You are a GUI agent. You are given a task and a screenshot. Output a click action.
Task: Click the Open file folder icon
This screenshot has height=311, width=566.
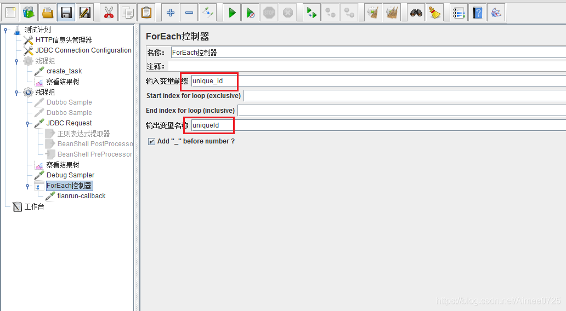coord(48,13)
